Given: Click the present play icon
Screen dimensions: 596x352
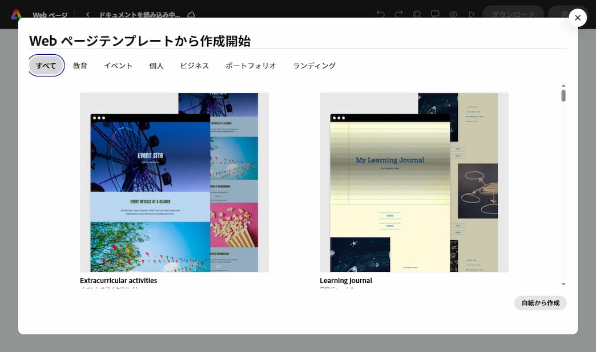Looking at the screenshot, I should point(472,14).
